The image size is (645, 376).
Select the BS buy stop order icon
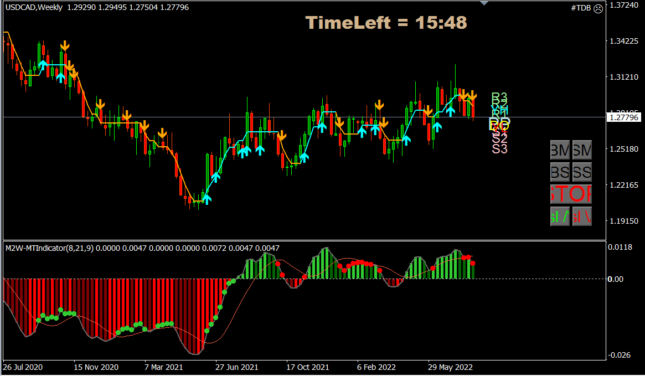click(560, 172)
